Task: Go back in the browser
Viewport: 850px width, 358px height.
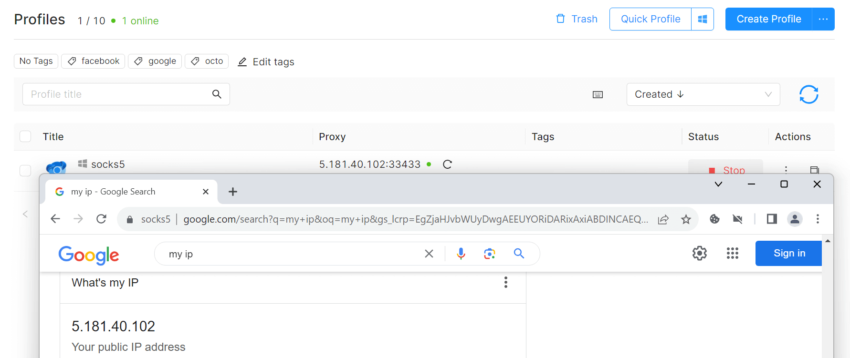Action: click(x=55, y=219)
